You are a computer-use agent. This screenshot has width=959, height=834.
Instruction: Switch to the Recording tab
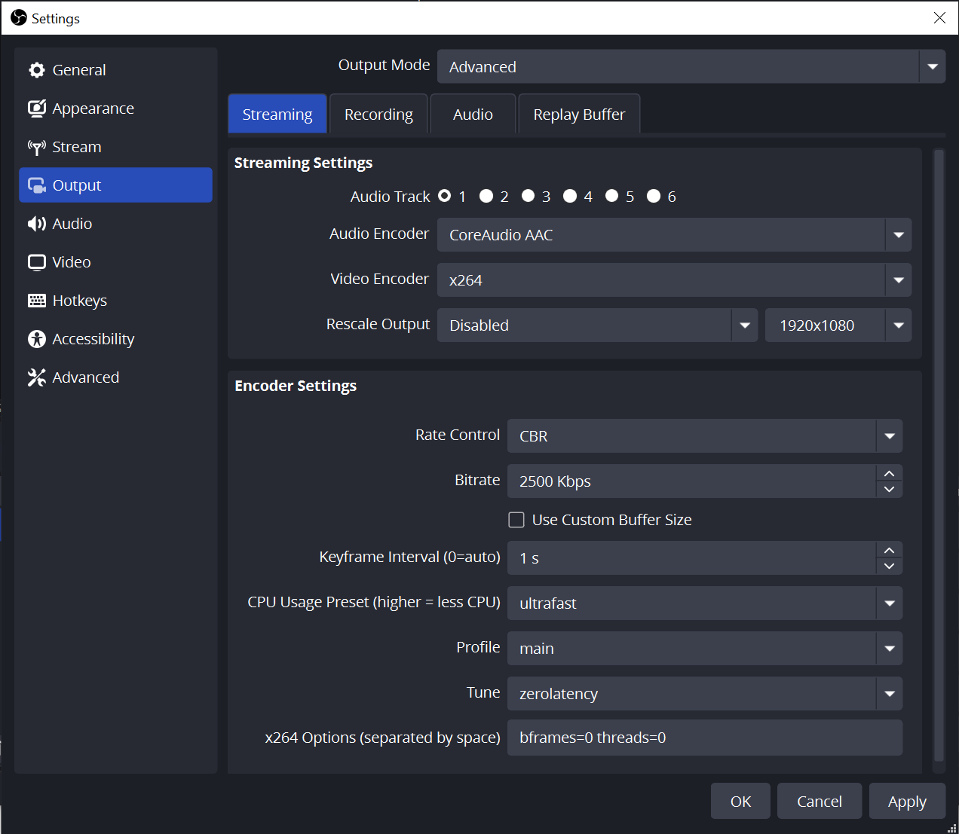tap(378, 115)
